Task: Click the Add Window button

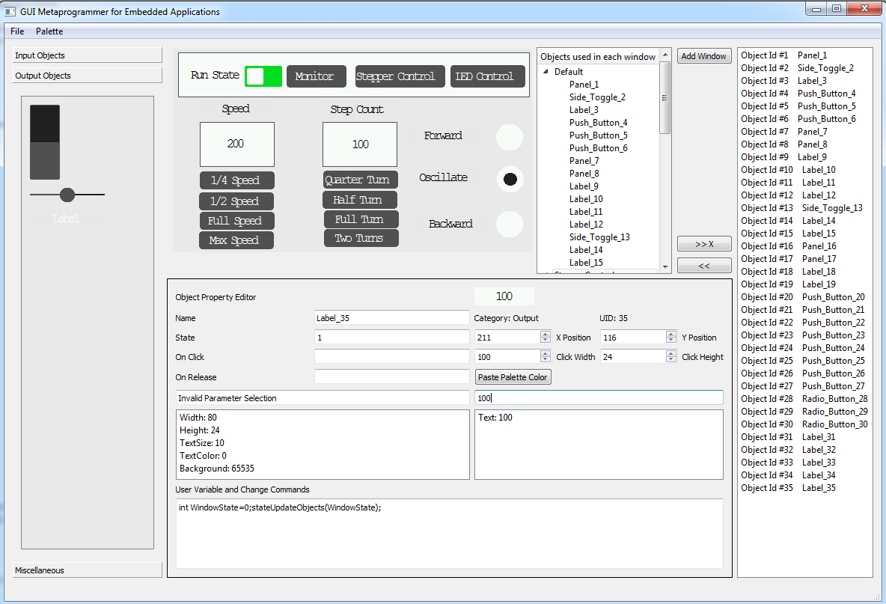Action: [703, 56]
